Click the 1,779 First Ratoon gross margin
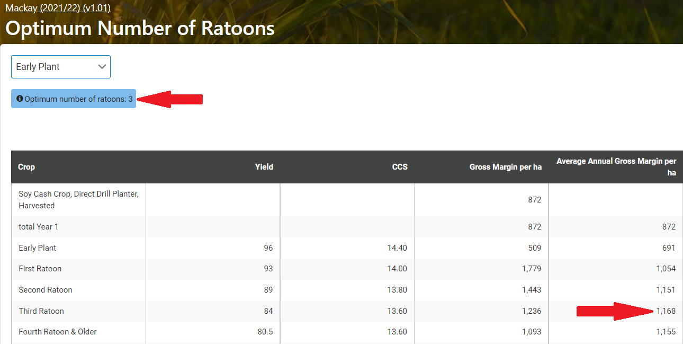The height and width of the screenshot is (344, 683). [x=531, y=269]
